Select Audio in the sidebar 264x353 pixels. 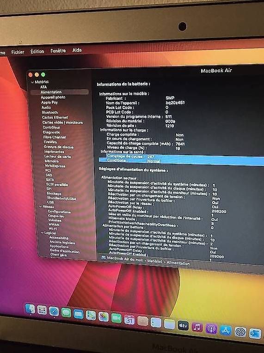point(46,107)
